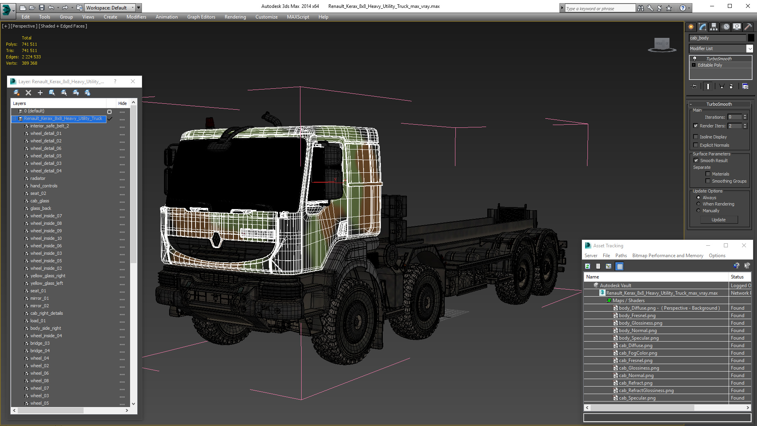
Task: Open the Graph Editors menu
Action: (201, 17)
